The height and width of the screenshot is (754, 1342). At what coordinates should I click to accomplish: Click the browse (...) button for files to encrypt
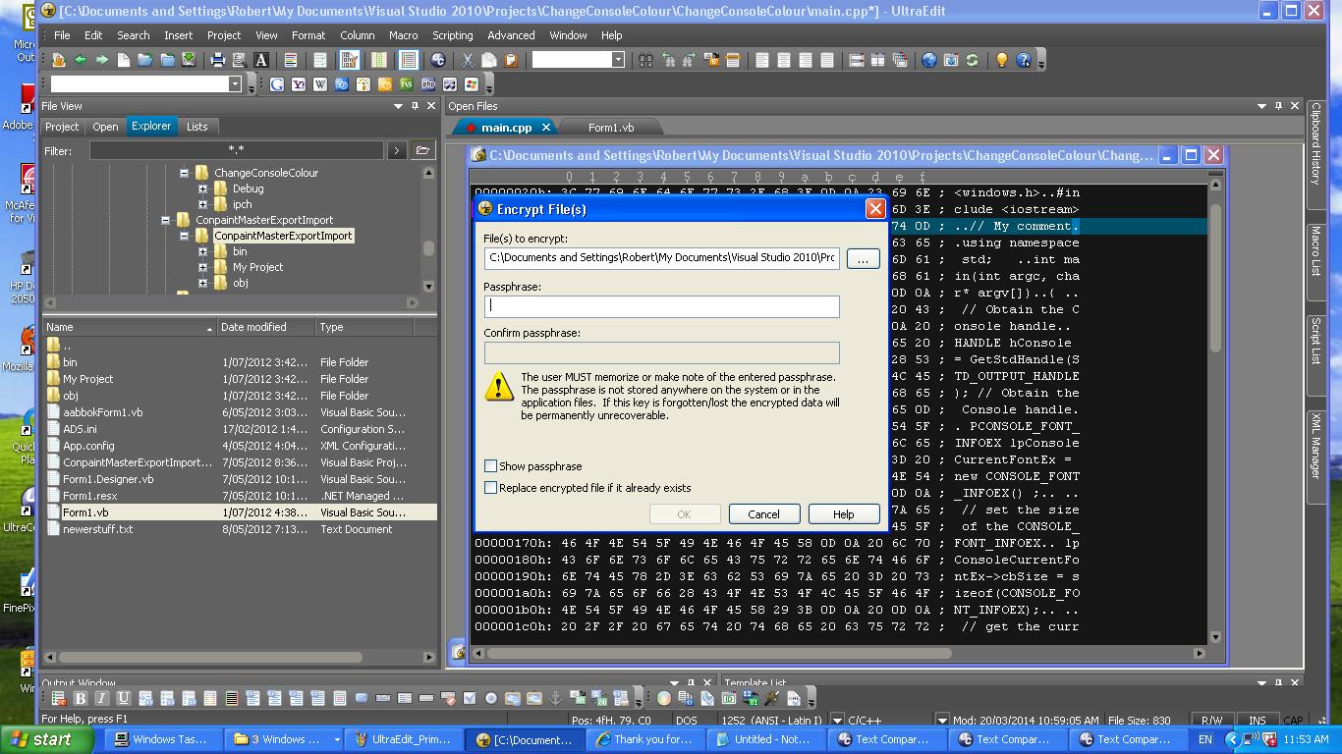pos(862,258)
